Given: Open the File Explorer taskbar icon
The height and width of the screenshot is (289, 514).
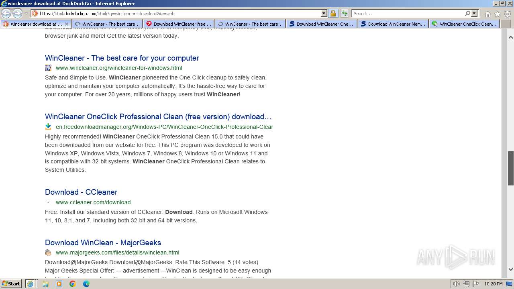Looking at the screenshot, I should click(x=45, y=284).
